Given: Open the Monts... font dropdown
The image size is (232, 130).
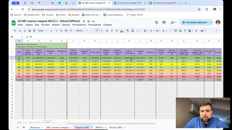Looking at the screenshot, I should 82,31.
